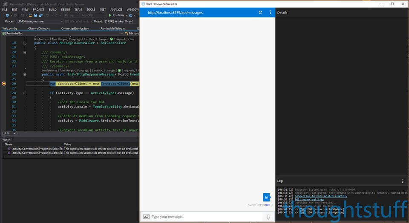
Task: Open the VIEW menu in Visual Studio
Action: pos(25,10)
